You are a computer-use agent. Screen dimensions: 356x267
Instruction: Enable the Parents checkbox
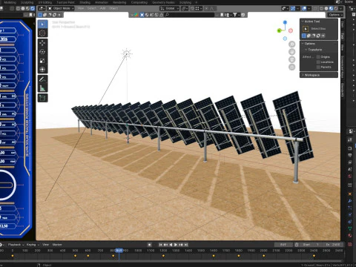coord(318,67)
